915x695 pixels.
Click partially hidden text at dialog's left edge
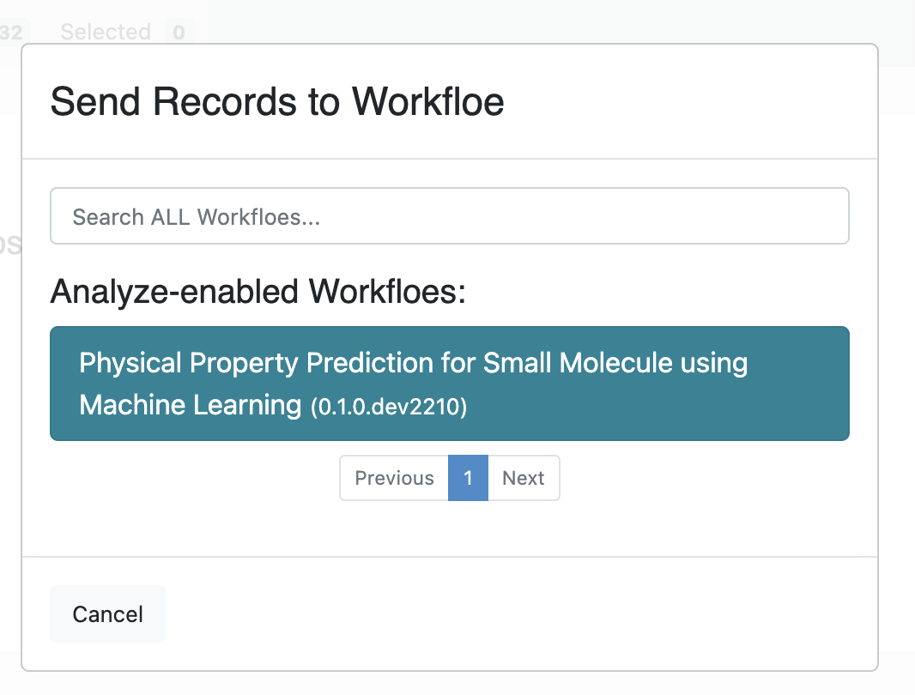point(10,245)
